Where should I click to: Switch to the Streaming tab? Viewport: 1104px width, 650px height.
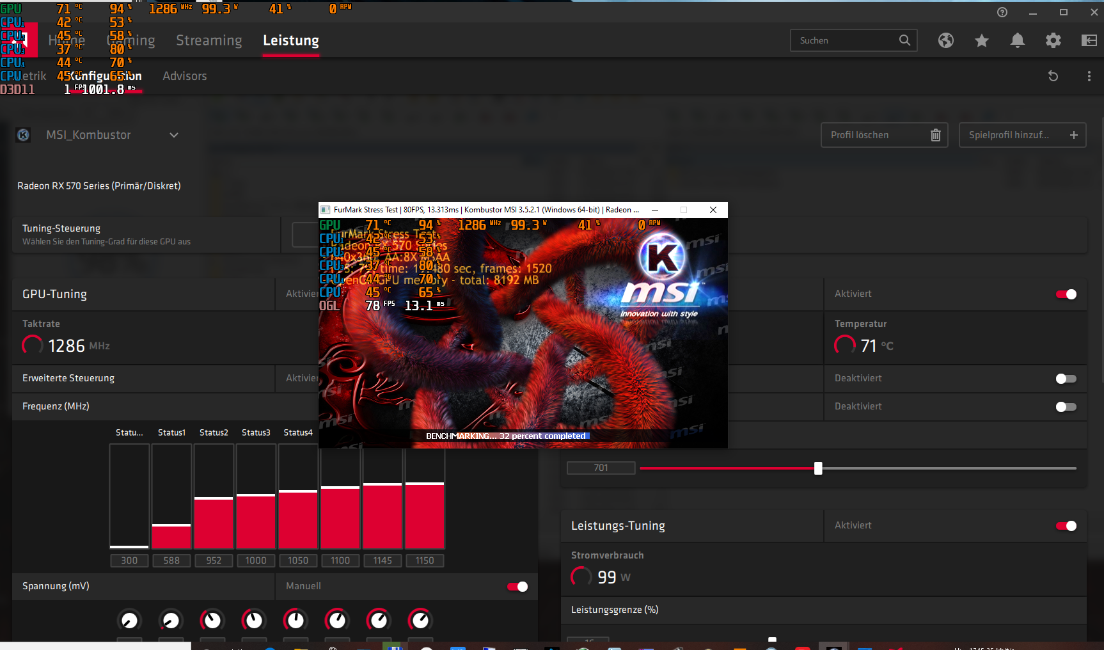tap(209, 40)
